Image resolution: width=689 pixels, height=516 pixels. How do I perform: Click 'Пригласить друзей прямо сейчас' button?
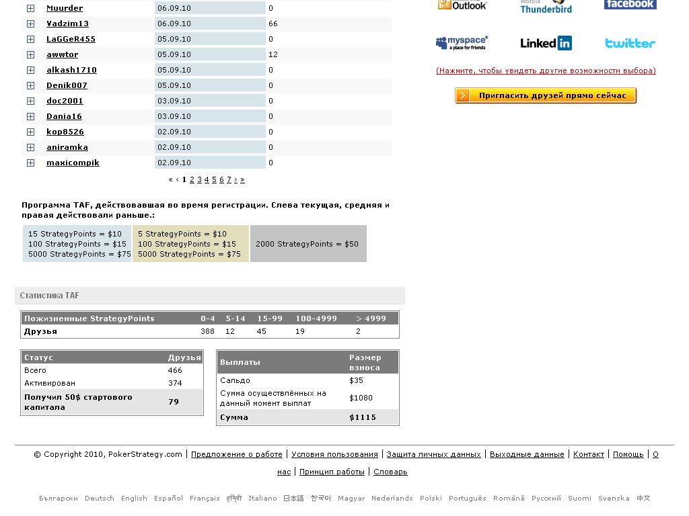(546, 95)
